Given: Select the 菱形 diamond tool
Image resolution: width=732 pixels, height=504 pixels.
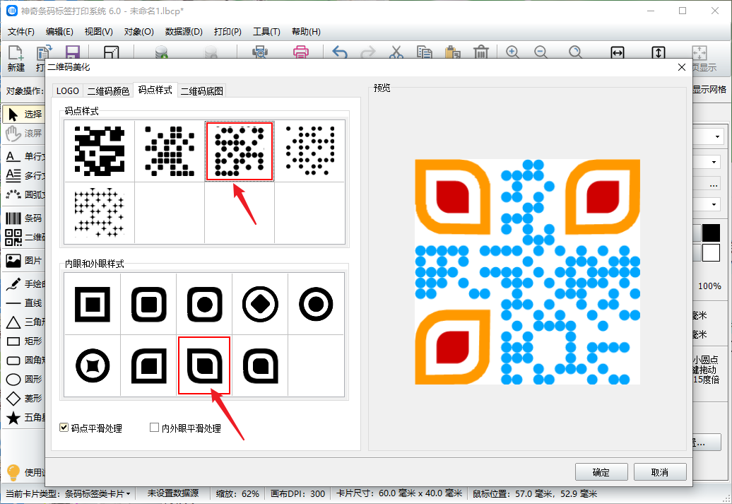Looking at the screenshot, I should 25,399.
